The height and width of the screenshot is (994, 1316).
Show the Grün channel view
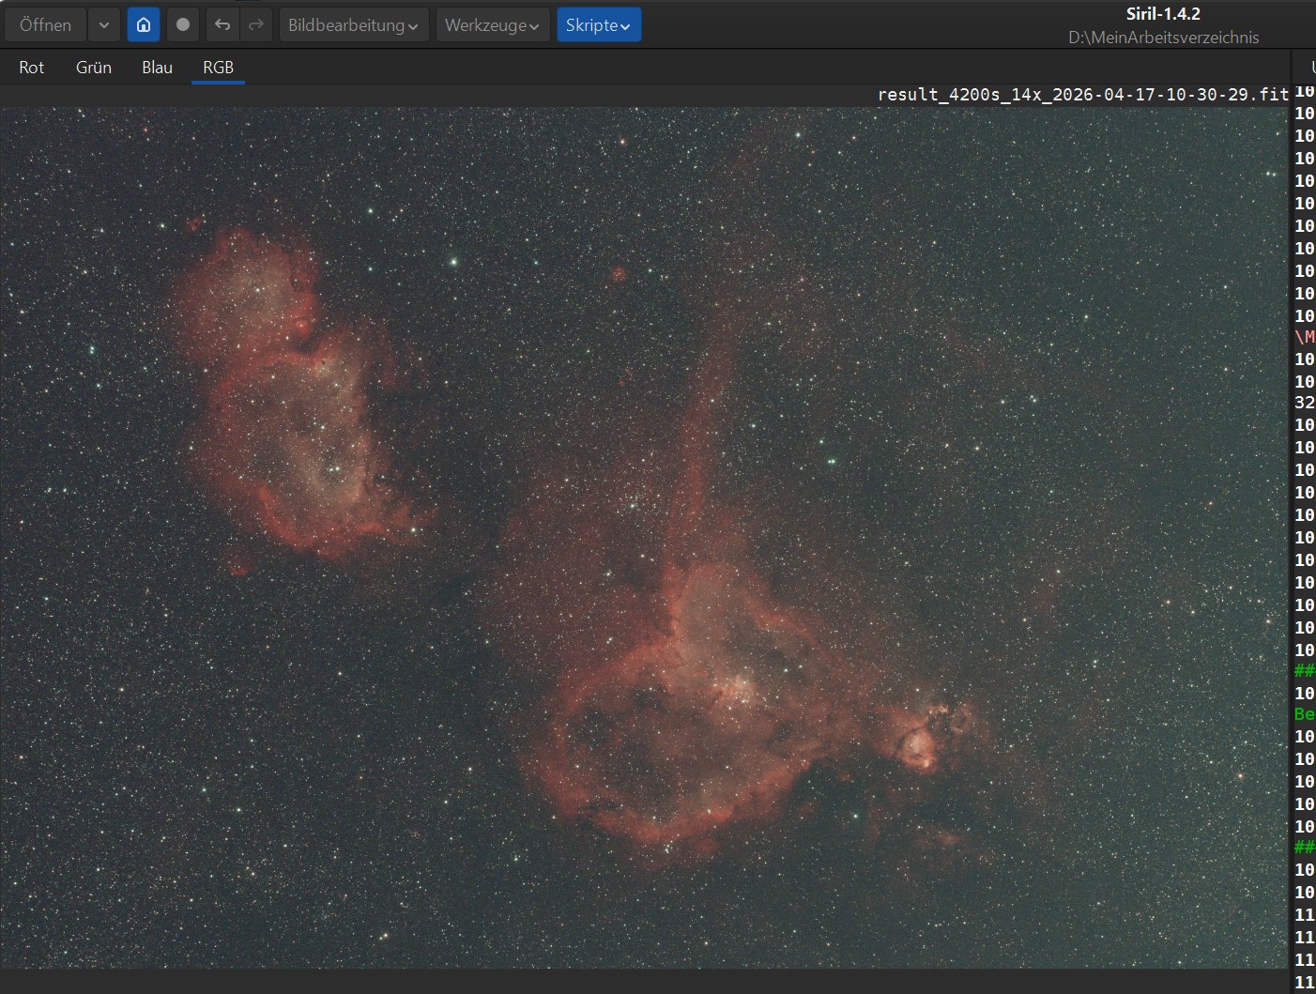click(94, 68)
